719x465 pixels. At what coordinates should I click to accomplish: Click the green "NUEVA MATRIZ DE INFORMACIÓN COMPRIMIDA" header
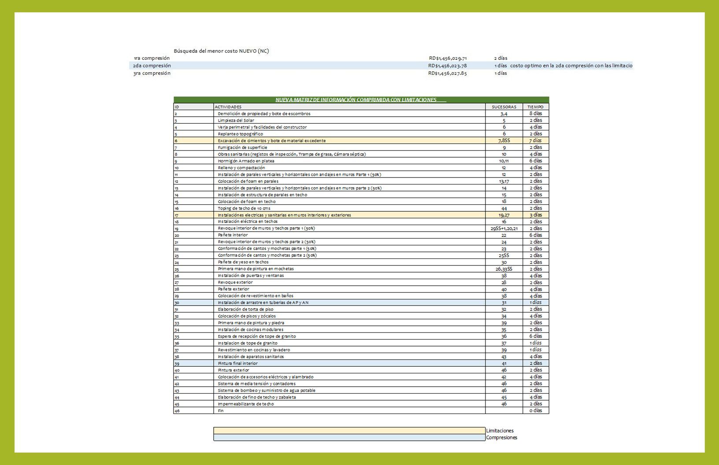coord(361,100)
